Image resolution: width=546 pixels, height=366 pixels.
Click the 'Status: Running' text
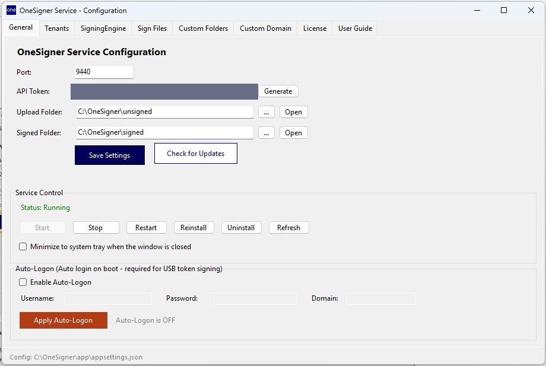(x=45, y=208)
